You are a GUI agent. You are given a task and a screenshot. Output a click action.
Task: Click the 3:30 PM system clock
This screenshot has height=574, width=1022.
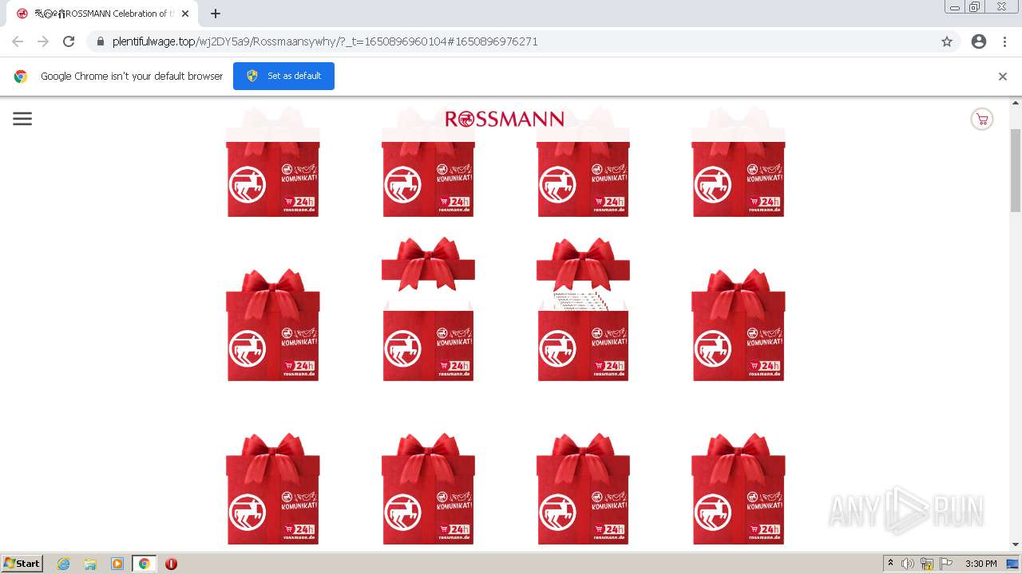(x=980, y=564)
